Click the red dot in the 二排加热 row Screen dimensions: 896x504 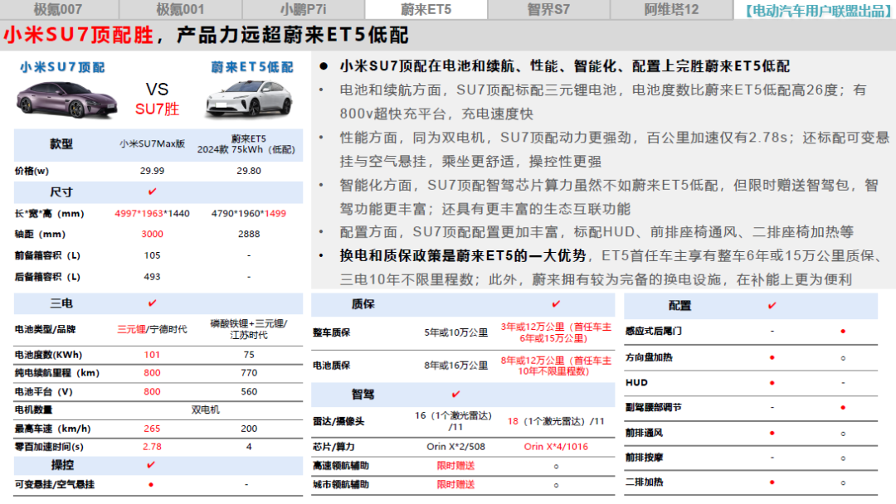[x=772, y=482]
